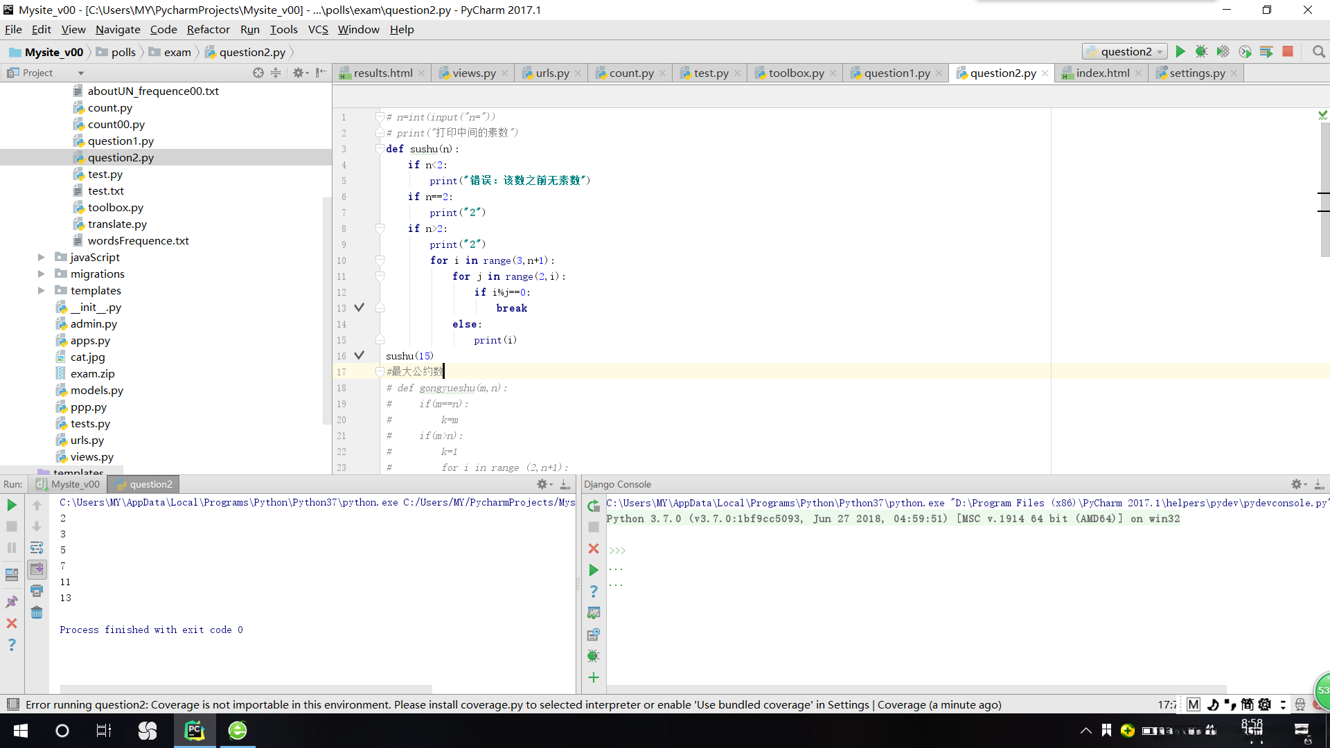
Task: Expand the migrations folder in project tree
Action: click(x=42, y=274)
